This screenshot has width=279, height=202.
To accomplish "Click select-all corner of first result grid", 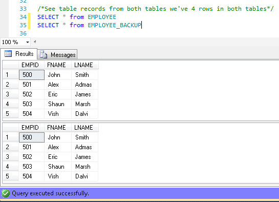I will pyautogui.click(x=11, y=65).
